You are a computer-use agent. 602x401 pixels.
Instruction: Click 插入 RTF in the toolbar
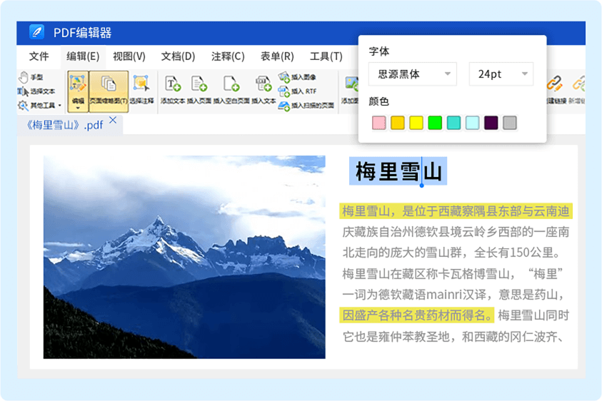[297, 91]
